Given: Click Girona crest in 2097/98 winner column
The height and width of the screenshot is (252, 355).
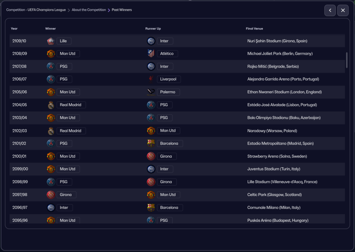Looking at the screenshot, I should click(51, 195).
